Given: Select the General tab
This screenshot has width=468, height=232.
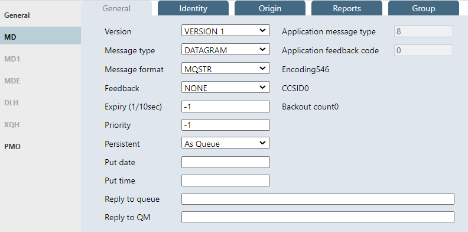Looking at the screenshot, I should [116, 8].
